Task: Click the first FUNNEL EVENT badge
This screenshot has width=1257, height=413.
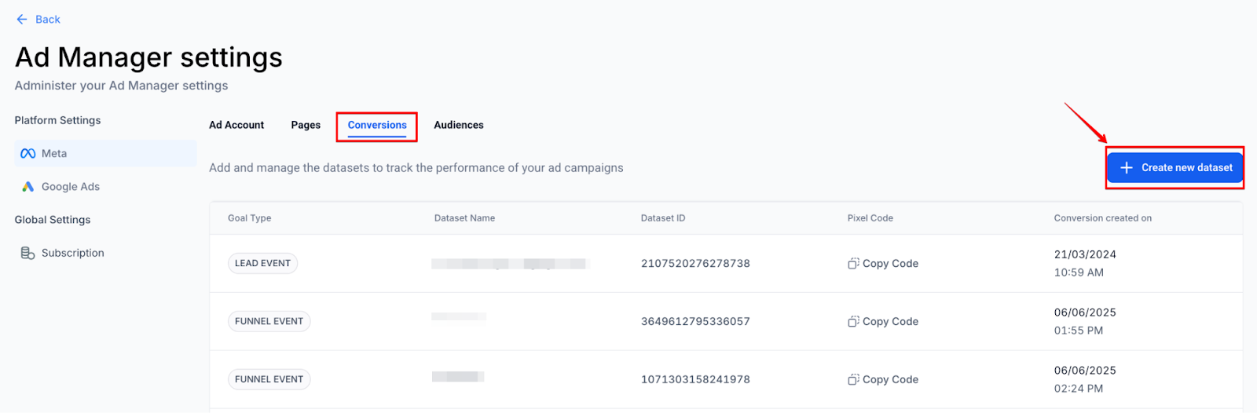Action: pyautogui.click(x=269, y=322)
